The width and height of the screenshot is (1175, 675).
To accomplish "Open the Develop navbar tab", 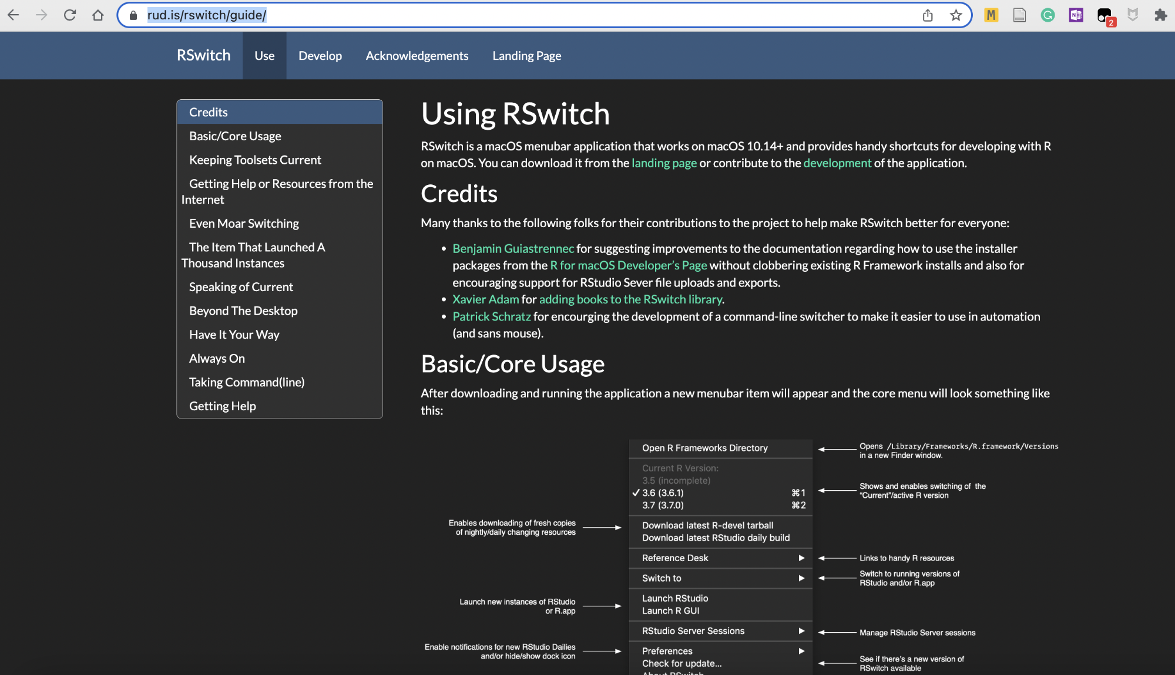I will click(x=320, y=56).
